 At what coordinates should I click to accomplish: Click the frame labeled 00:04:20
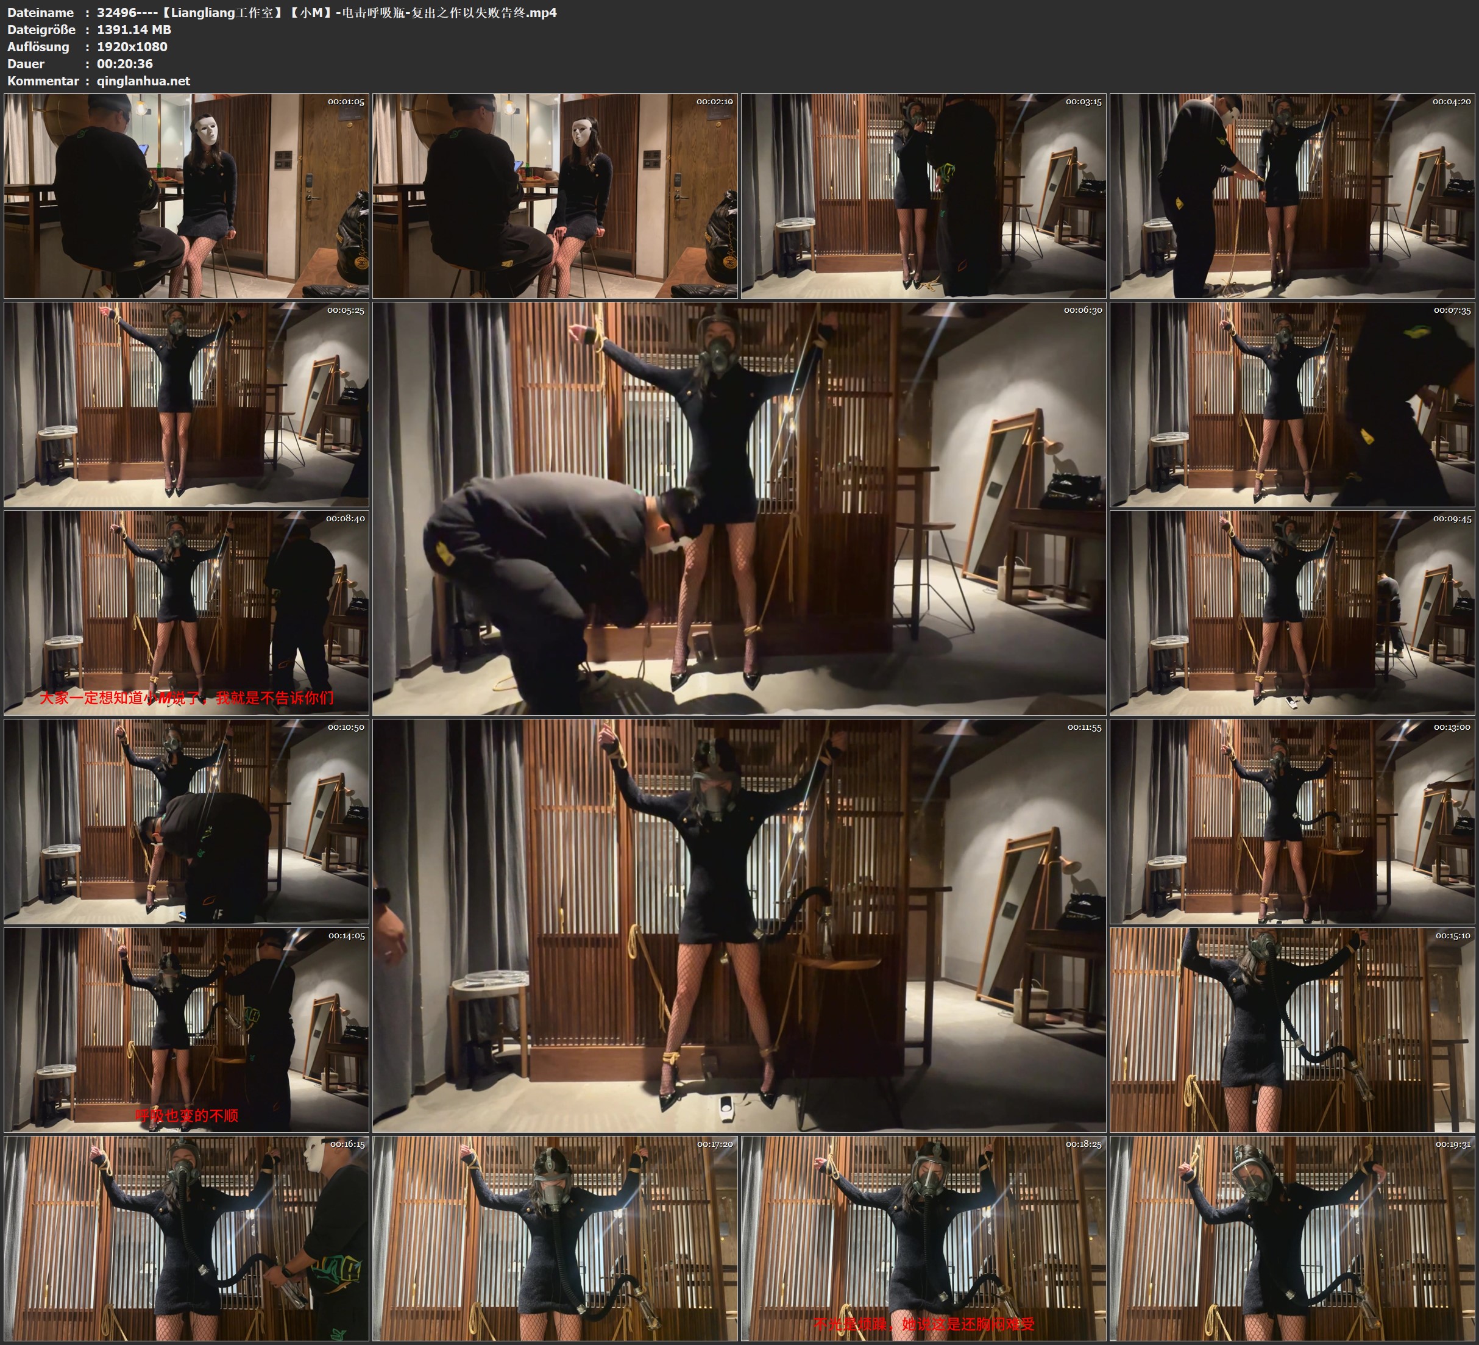[x=1292, y=195]
